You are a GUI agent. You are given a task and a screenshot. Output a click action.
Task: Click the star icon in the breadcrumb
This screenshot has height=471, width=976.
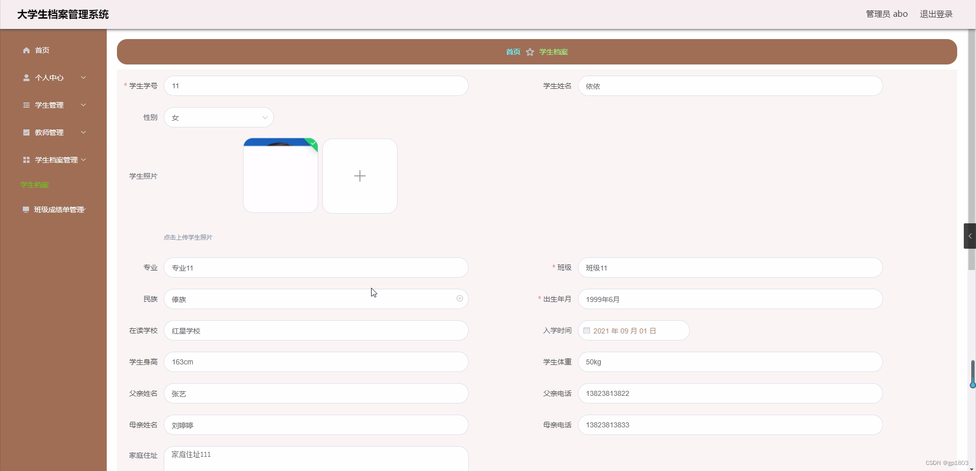530,52
